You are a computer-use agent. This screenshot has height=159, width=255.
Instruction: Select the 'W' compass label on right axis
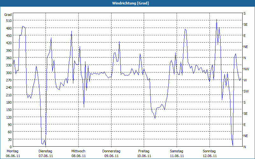[x=245, y=80]
